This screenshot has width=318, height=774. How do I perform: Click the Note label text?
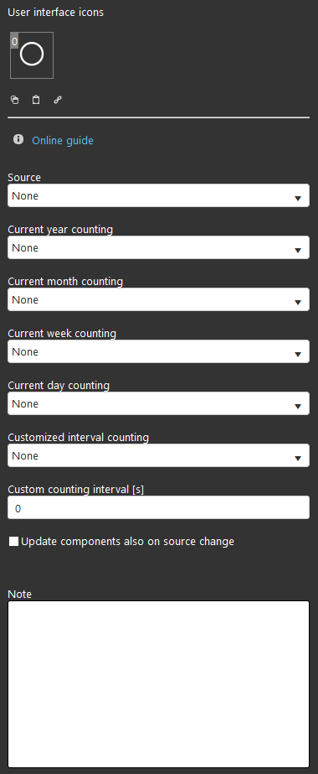[x=20, y=594]
